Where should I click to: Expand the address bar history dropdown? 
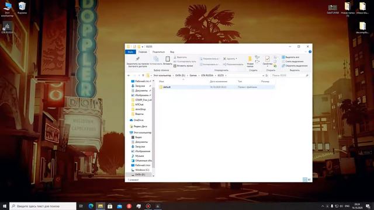(x=263, y=75)
